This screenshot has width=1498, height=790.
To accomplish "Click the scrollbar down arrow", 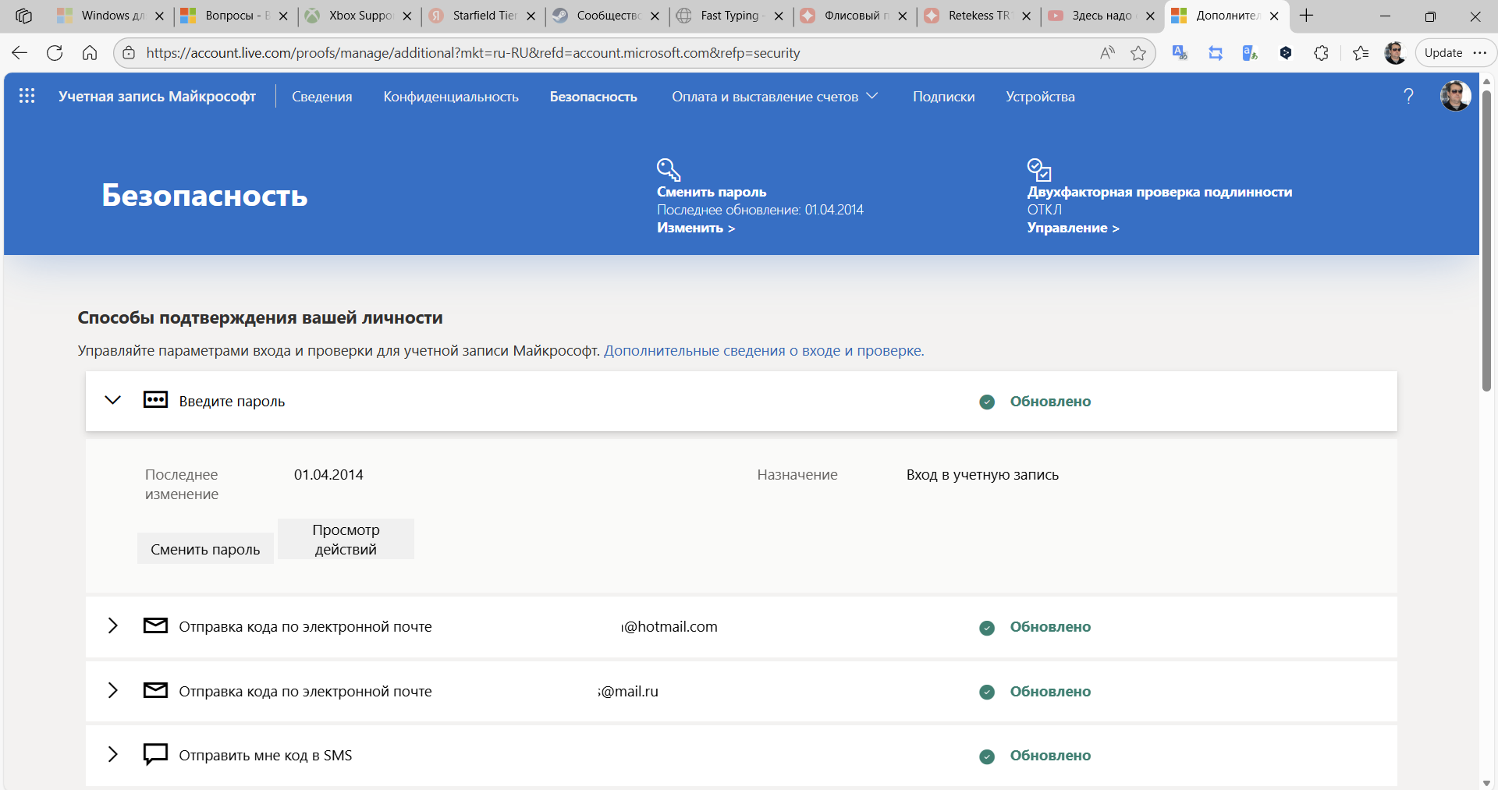I will [1486, 782].
